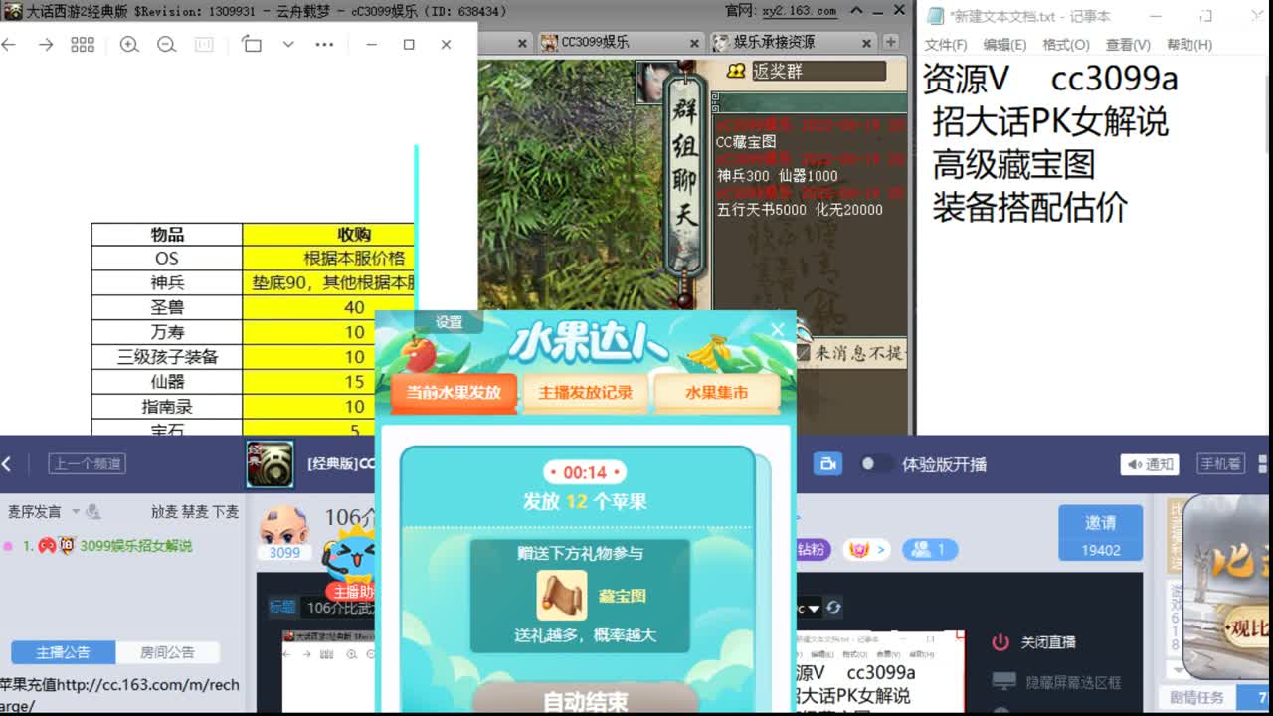Screen dimensions: 1273x716
Task: Select the 当前水果发放 tab
Action: [x=454, y=392]
